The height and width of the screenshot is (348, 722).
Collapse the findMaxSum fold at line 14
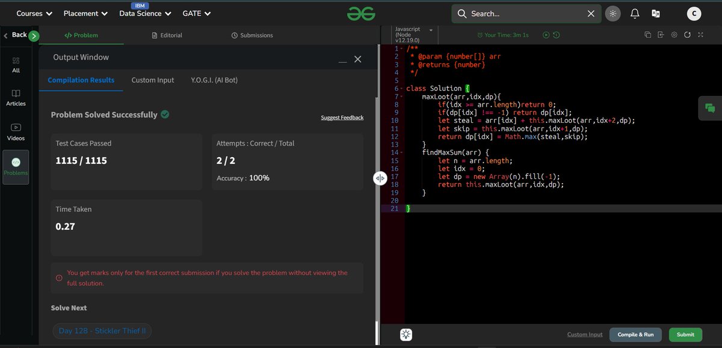click(402, 153)
